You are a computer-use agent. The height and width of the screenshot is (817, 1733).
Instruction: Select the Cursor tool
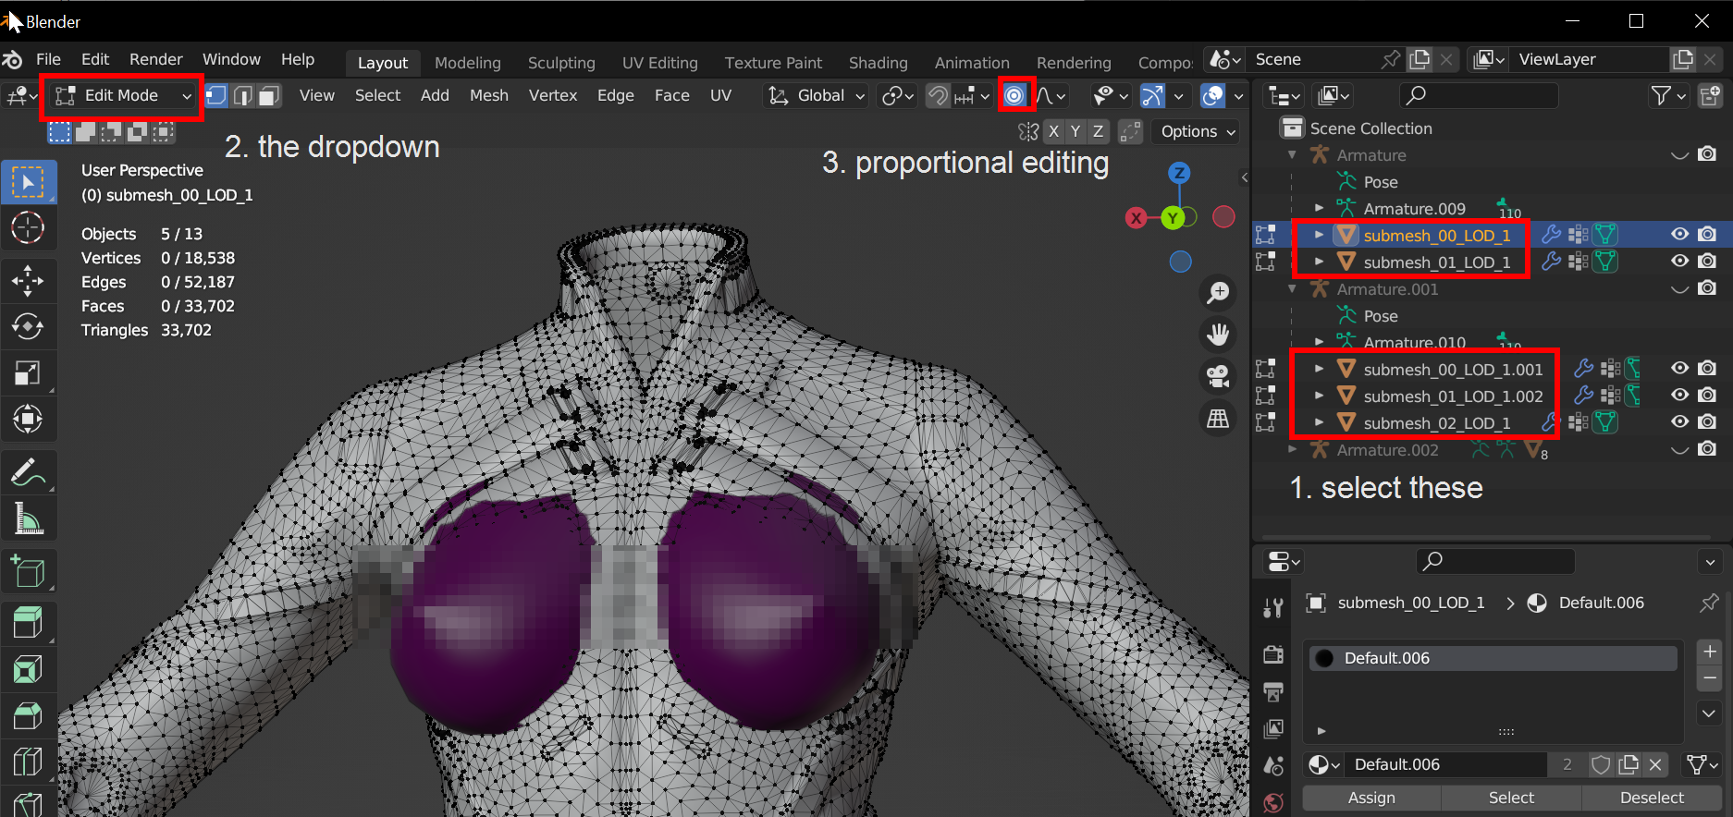[x=28, y=227]
